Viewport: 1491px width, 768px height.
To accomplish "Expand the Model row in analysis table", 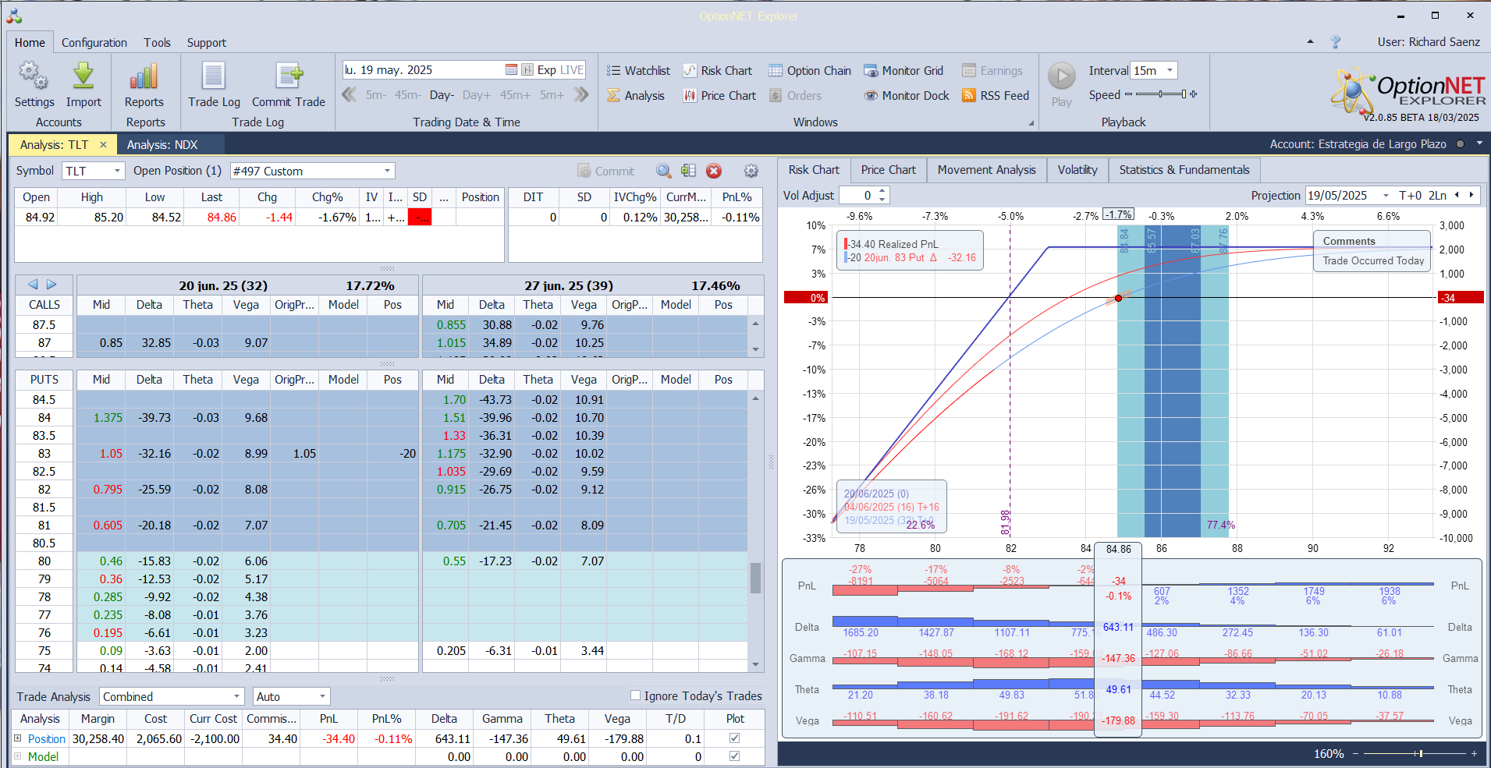I will [x=18, y=756].
